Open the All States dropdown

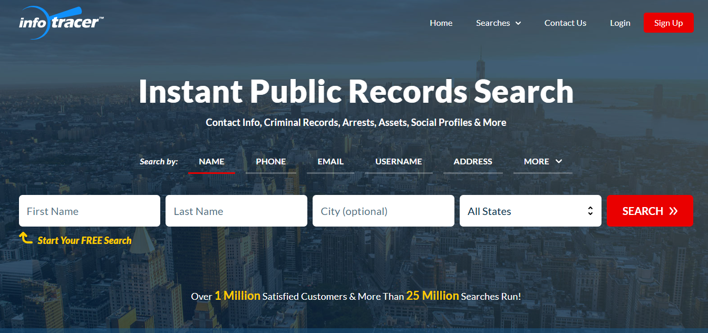coord(530,211)
